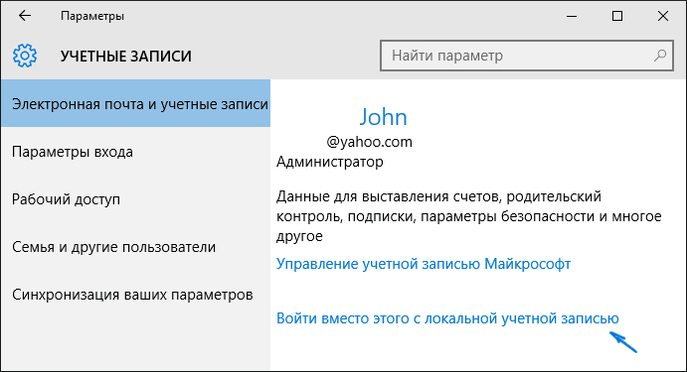Close the Параметры window
This screenshot has width=687, height=372.
663,16
